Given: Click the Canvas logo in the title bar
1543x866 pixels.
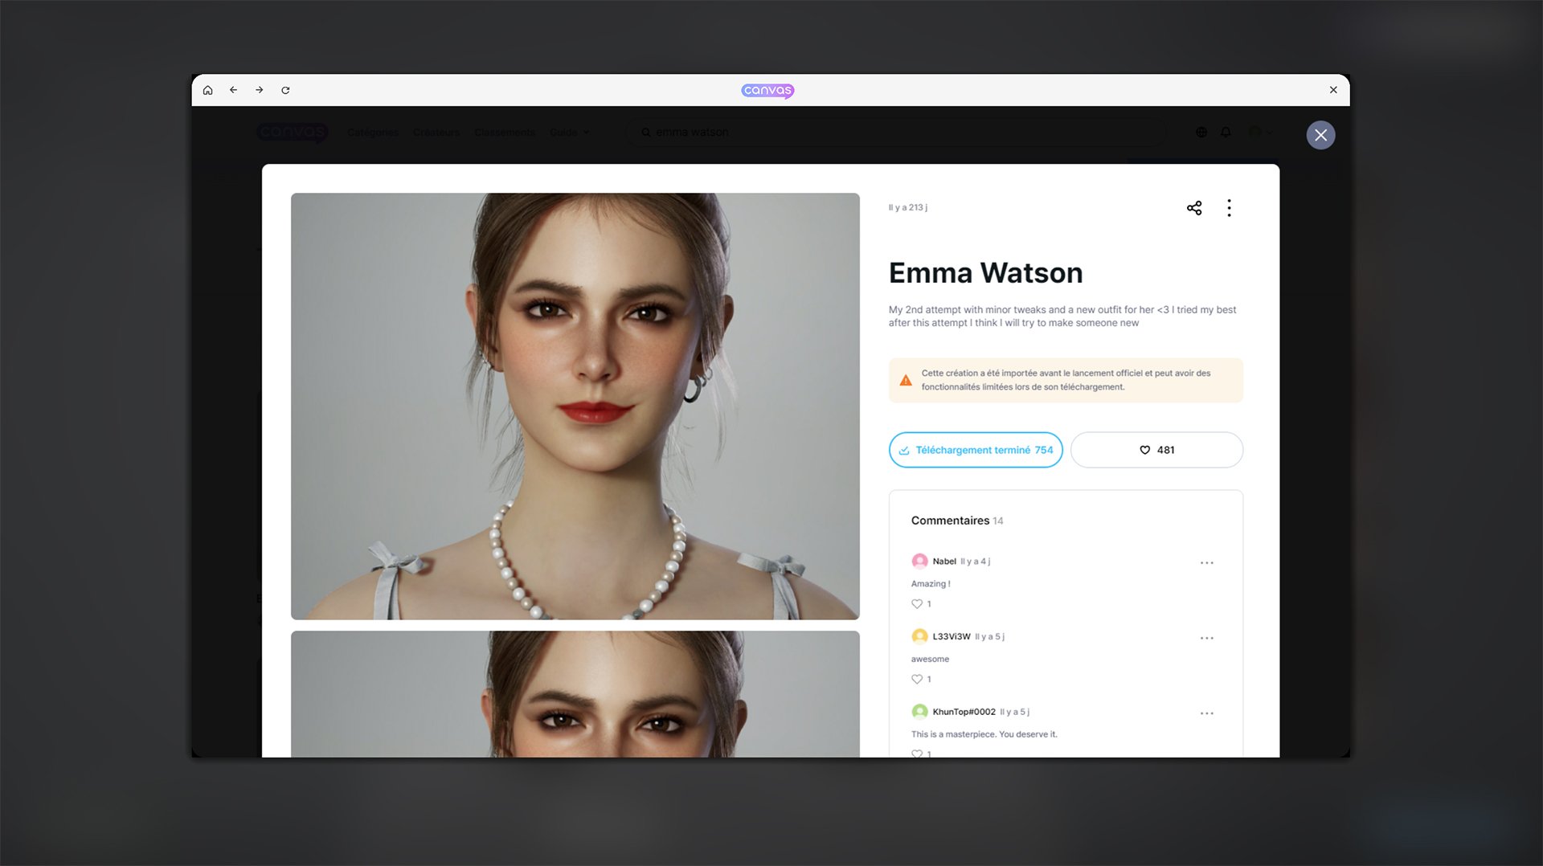Looking at the screenshot, I should pyautogui.click(x=767, y=91).
